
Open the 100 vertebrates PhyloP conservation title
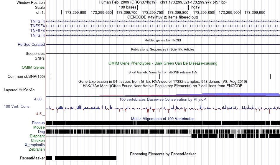[163, 100]
